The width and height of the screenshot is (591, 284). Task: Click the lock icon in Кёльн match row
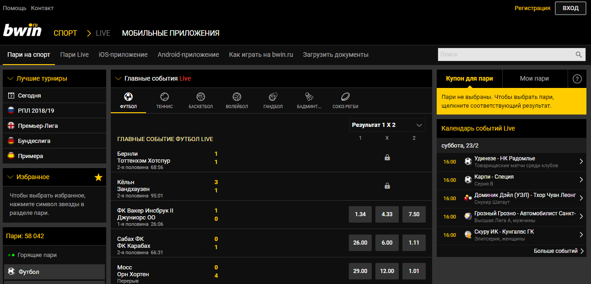point(387,186)
